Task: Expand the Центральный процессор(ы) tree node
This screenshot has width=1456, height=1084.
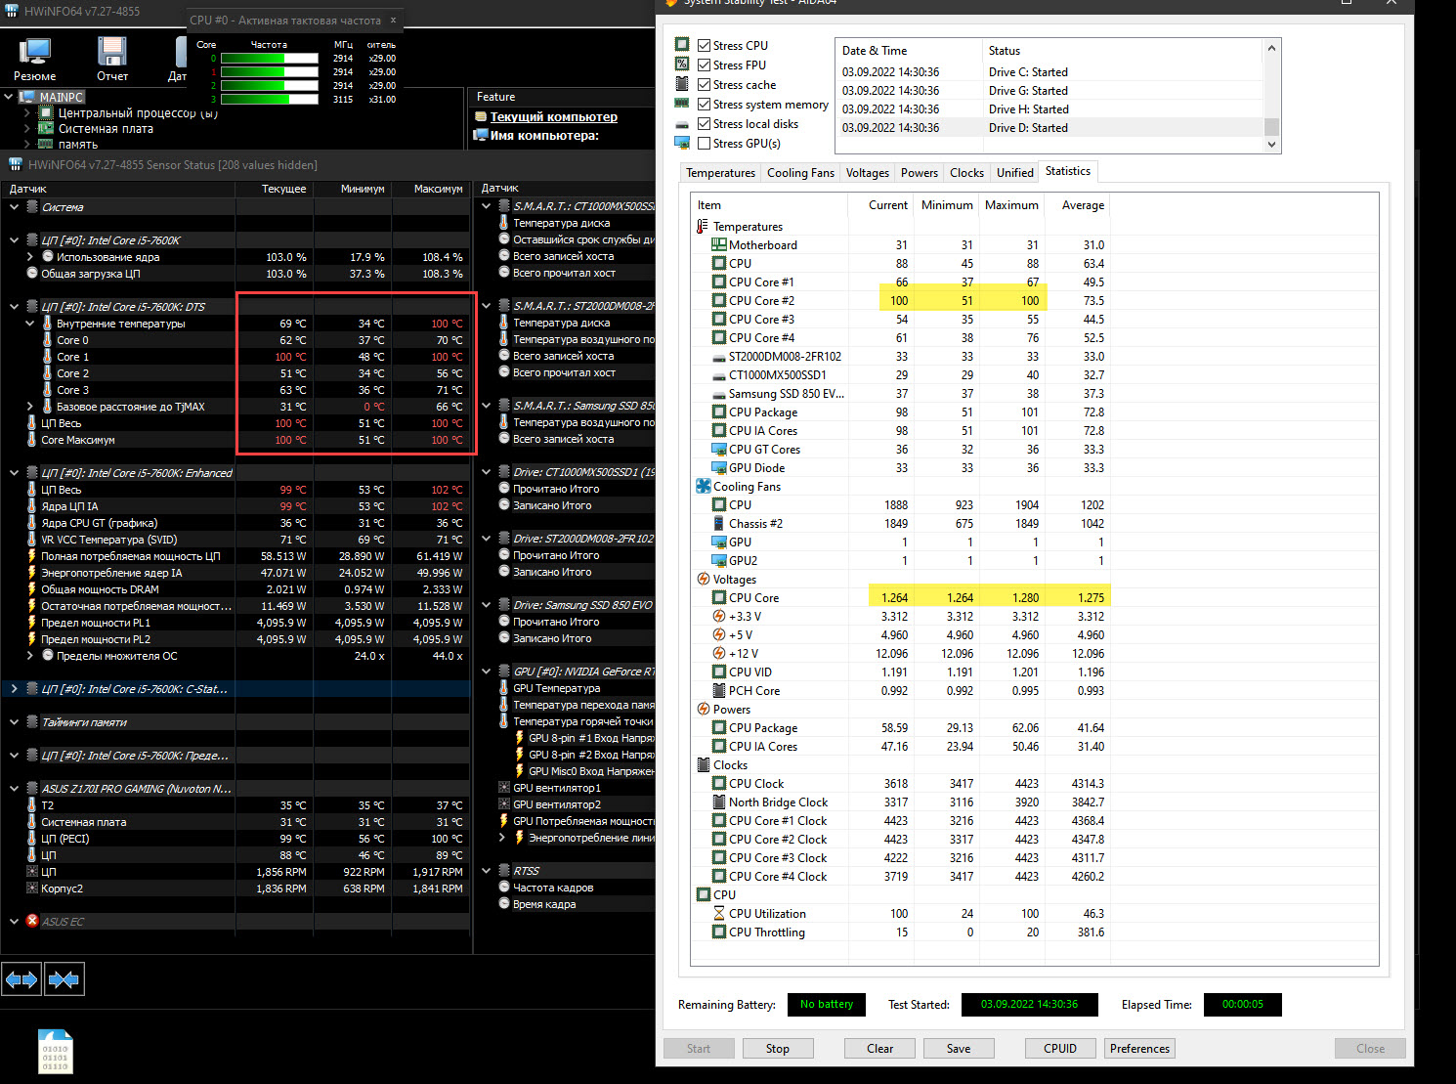Action: (27, 113)
